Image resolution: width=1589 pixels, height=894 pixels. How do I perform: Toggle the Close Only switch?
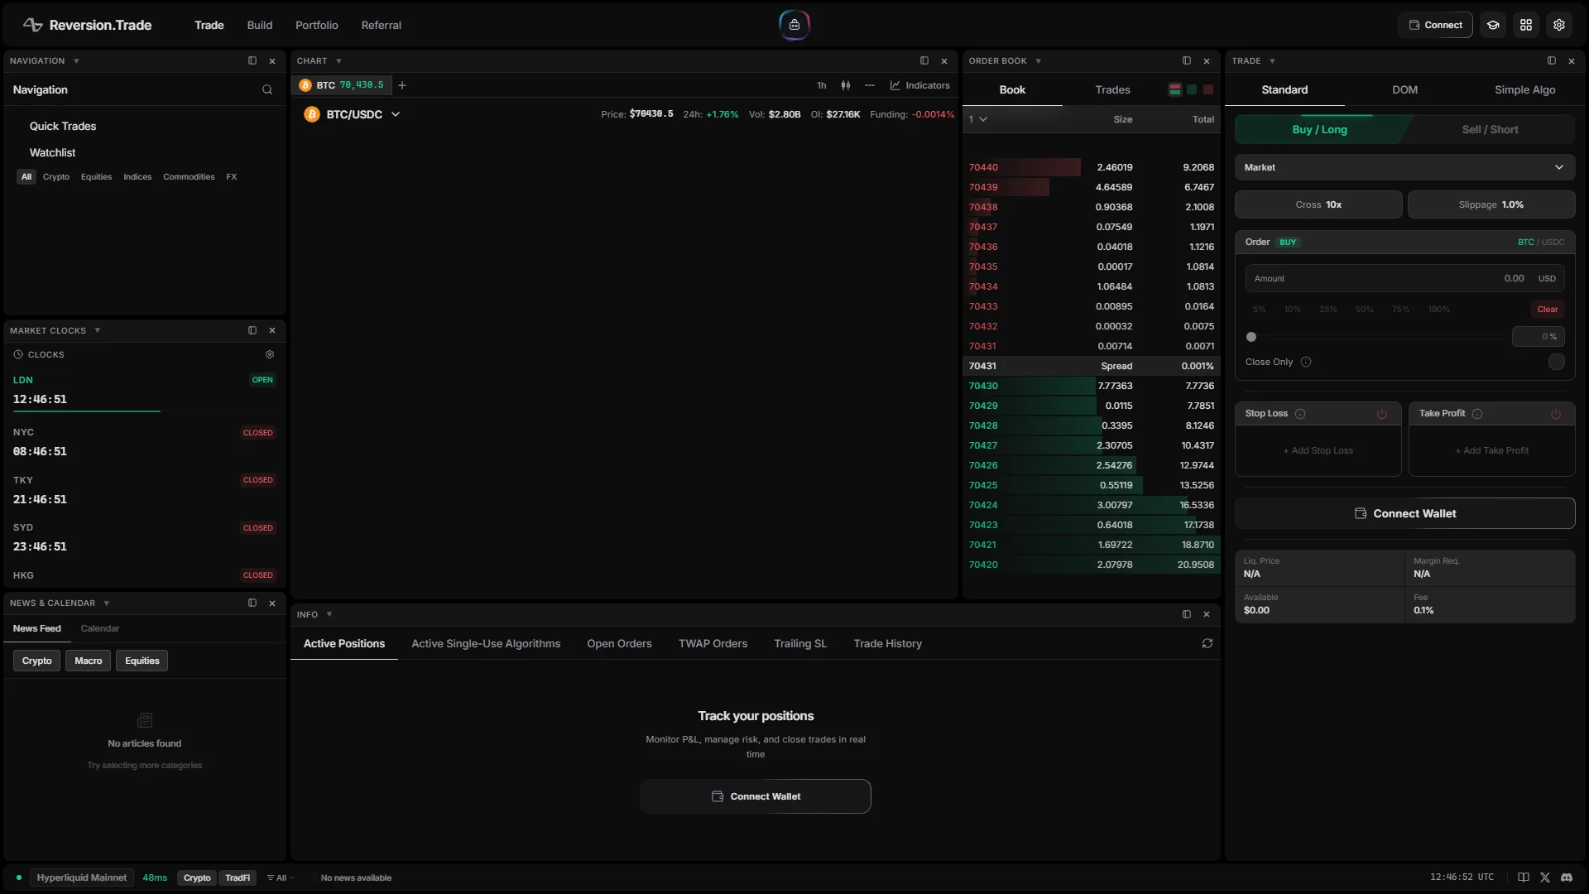[1556, 363]
